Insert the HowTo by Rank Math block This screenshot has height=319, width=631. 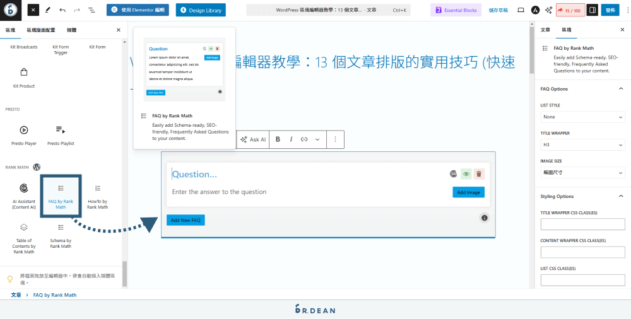97,196
